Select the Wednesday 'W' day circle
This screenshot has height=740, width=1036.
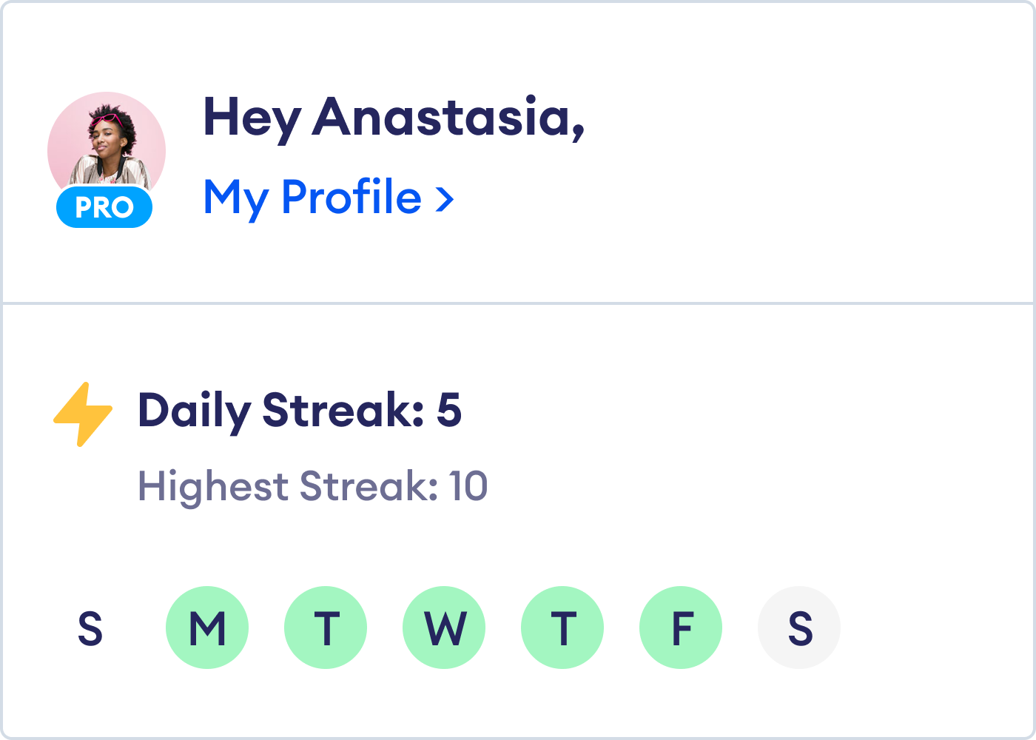coord(444,628)
